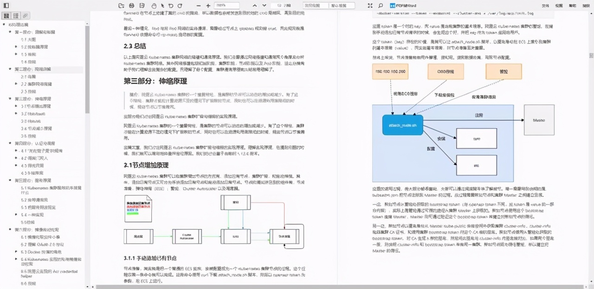Click the PDF reader logo icon

tap(392, 5)
